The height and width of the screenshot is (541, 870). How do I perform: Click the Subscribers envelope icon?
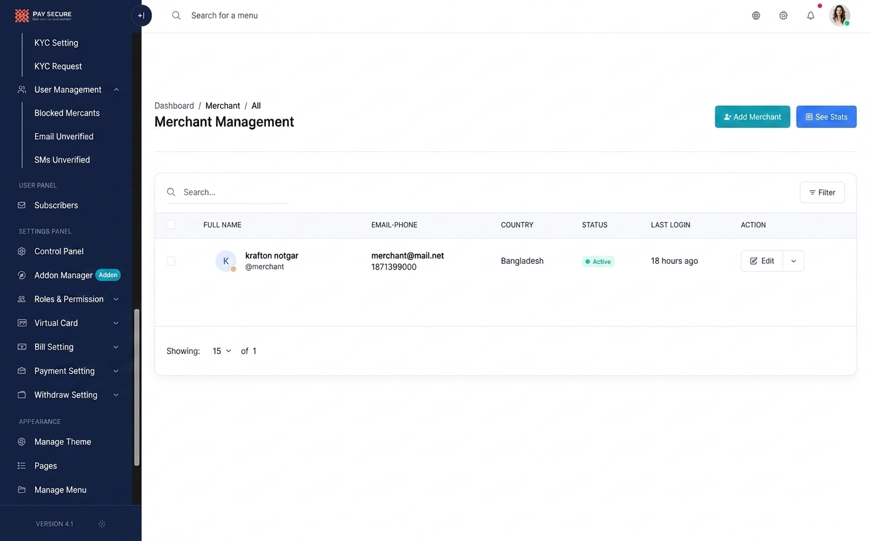[x=22, y=206]
